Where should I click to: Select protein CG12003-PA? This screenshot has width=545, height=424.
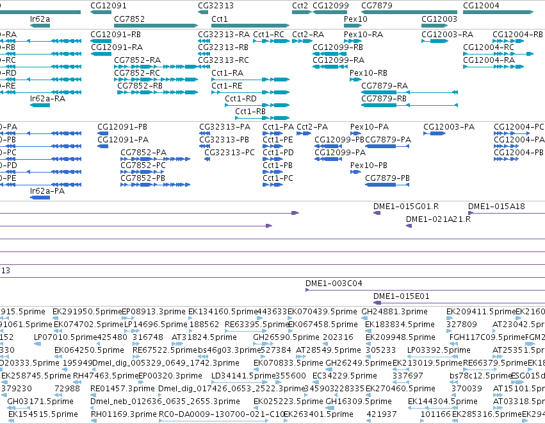(x=449, y=127)
